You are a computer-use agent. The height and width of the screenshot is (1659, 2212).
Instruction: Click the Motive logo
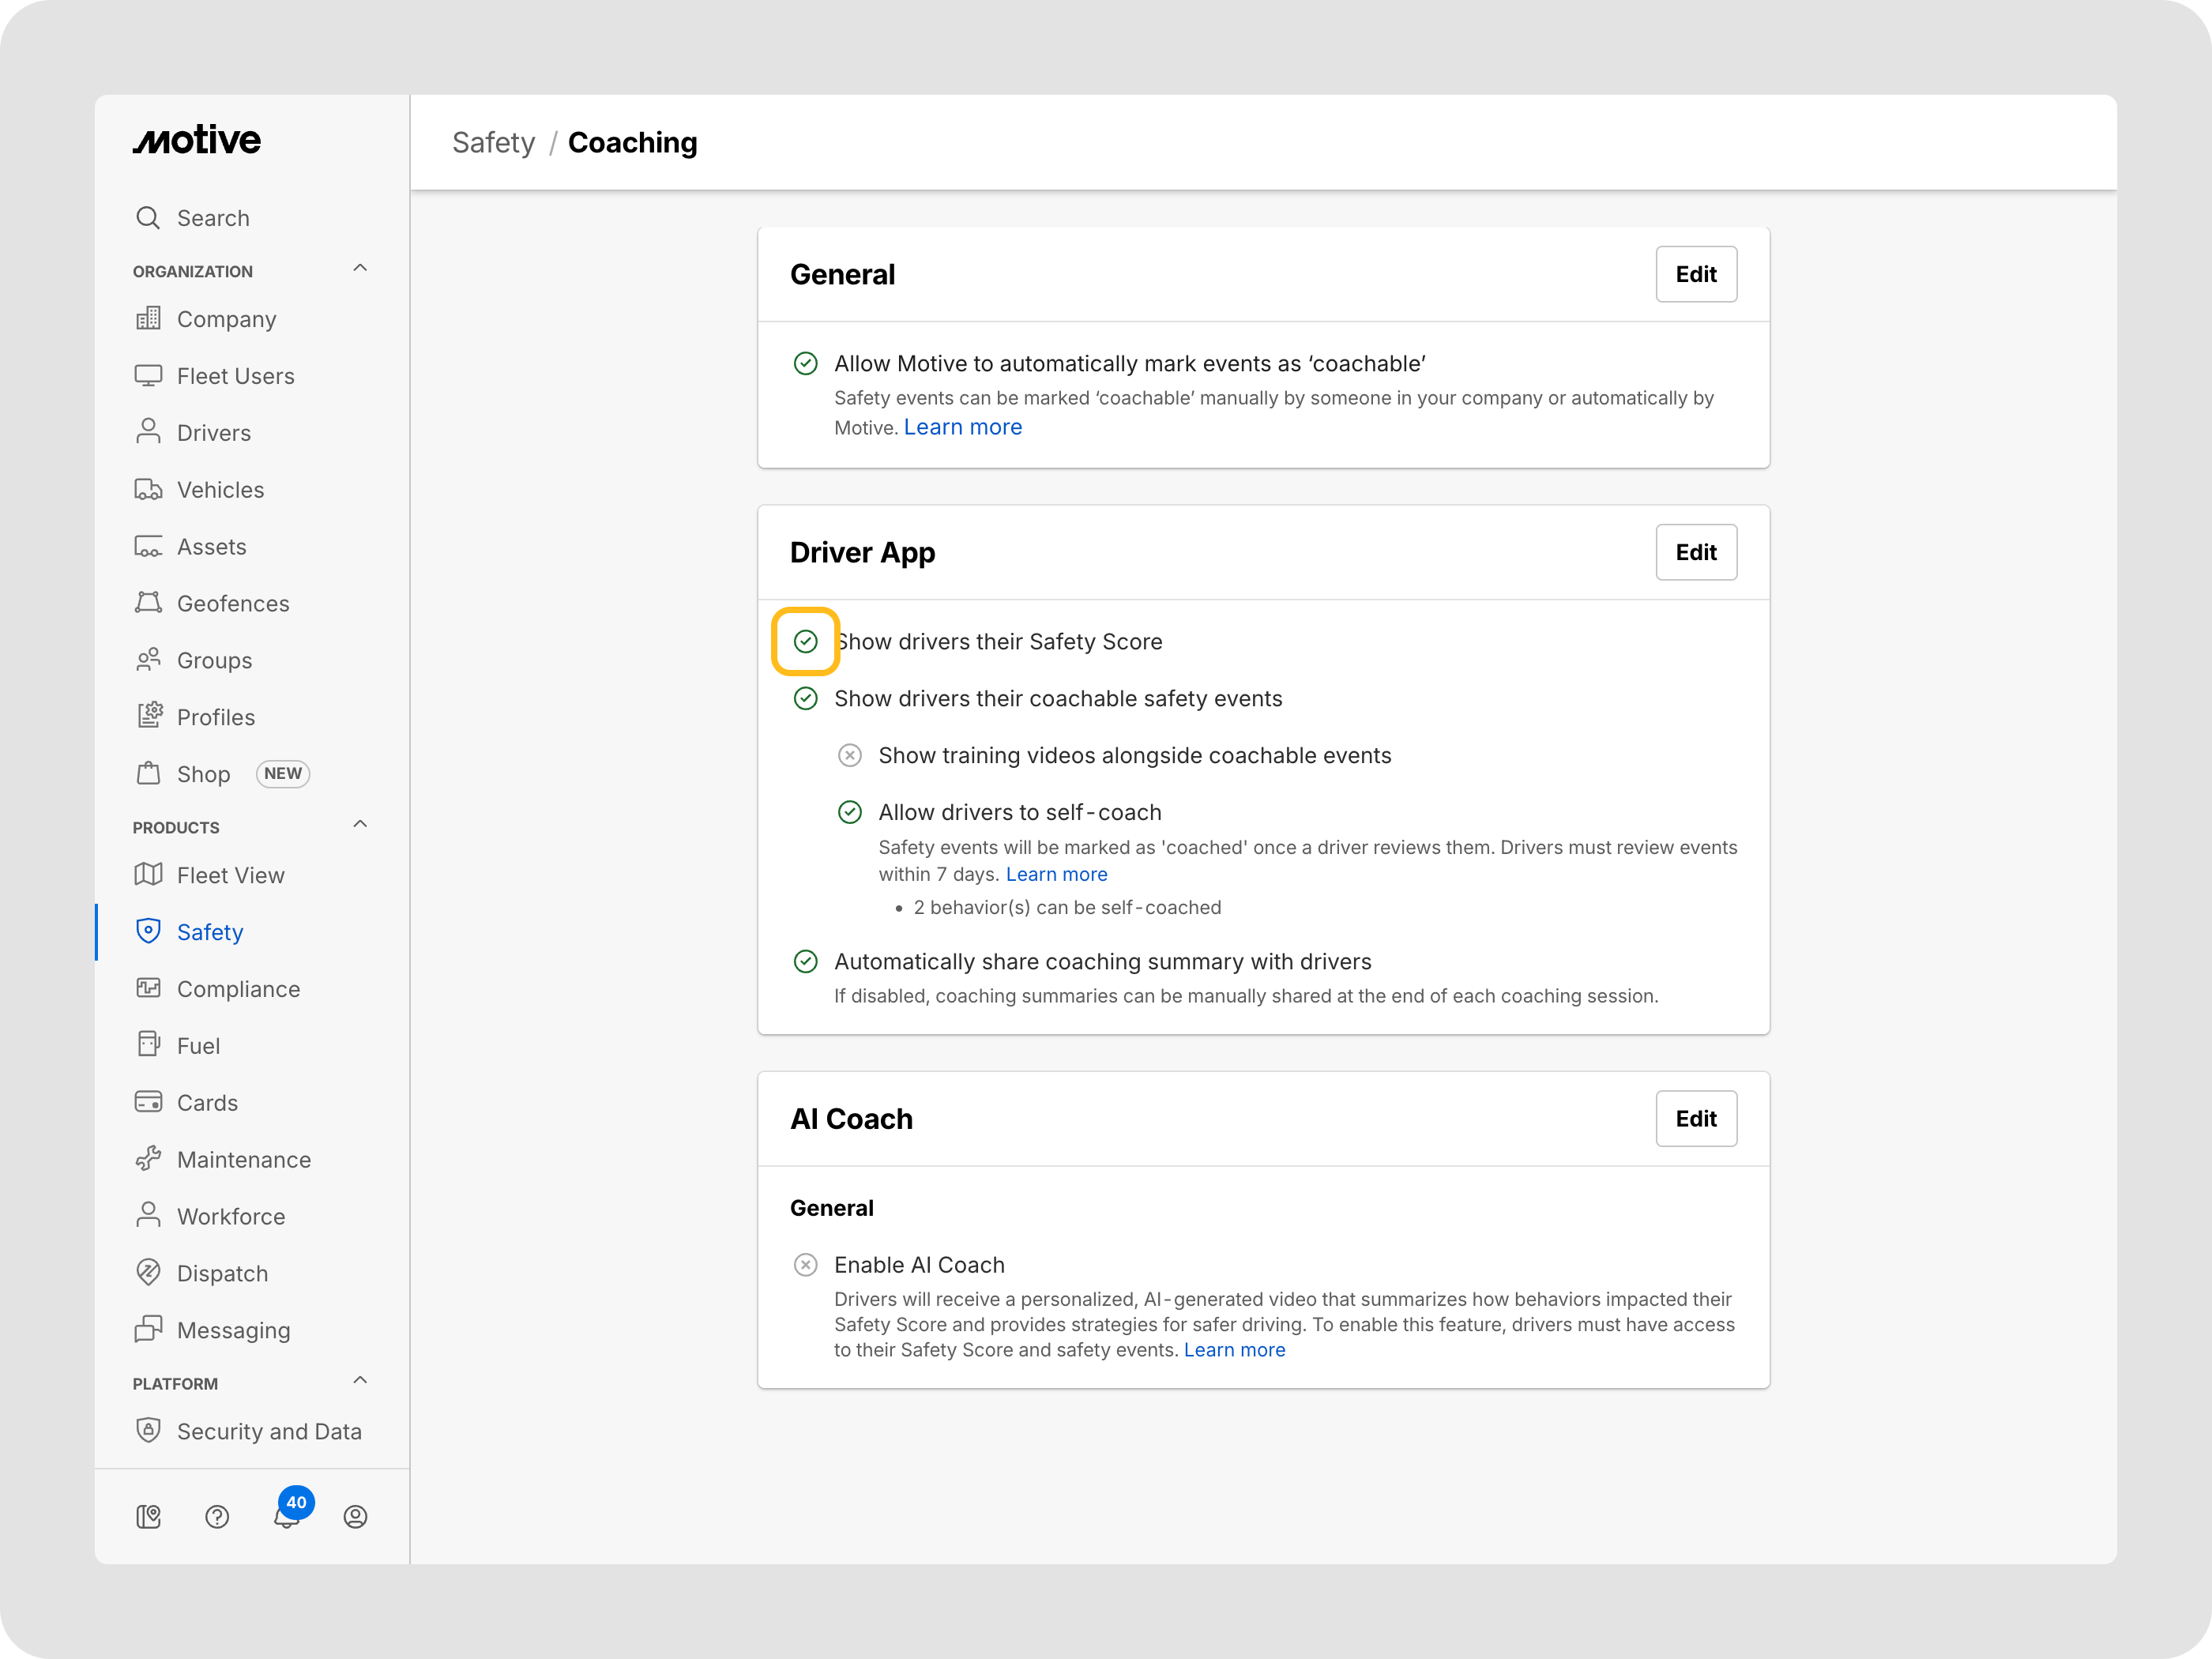pyautogui.click(x=197, y=141)
